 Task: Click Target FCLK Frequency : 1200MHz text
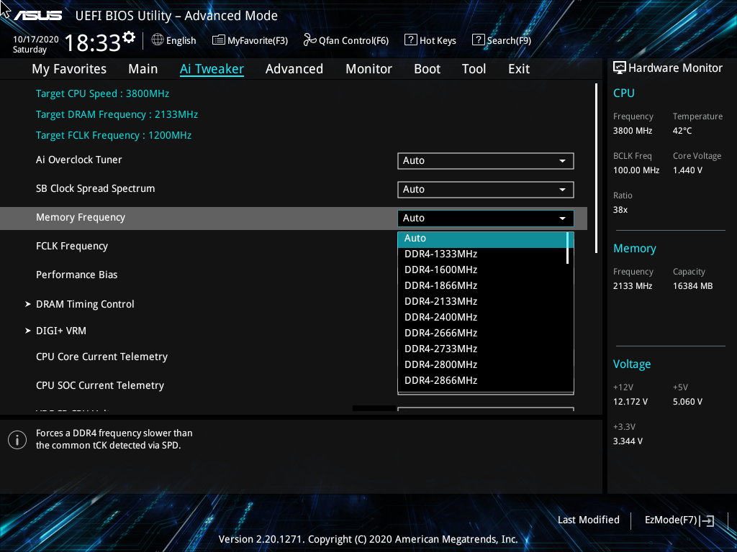click(113, 136)
